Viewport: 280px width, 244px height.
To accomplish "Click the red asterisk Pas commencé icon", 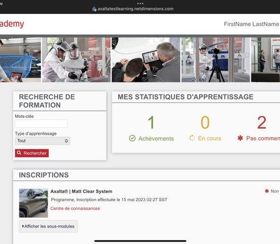I will coord(240,138).
